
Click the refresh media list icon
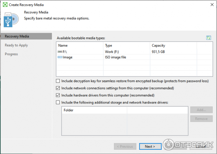point(209,38)
